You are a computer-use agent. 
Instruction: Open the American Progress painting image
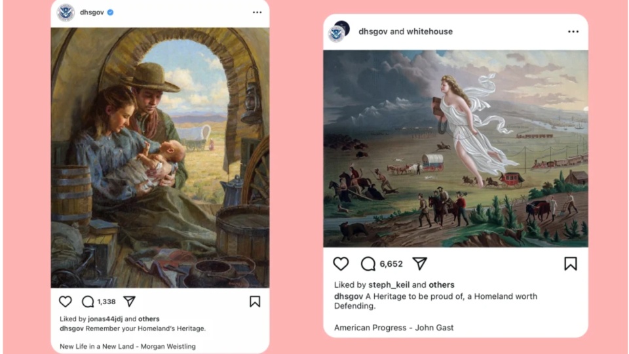point(456,149)
